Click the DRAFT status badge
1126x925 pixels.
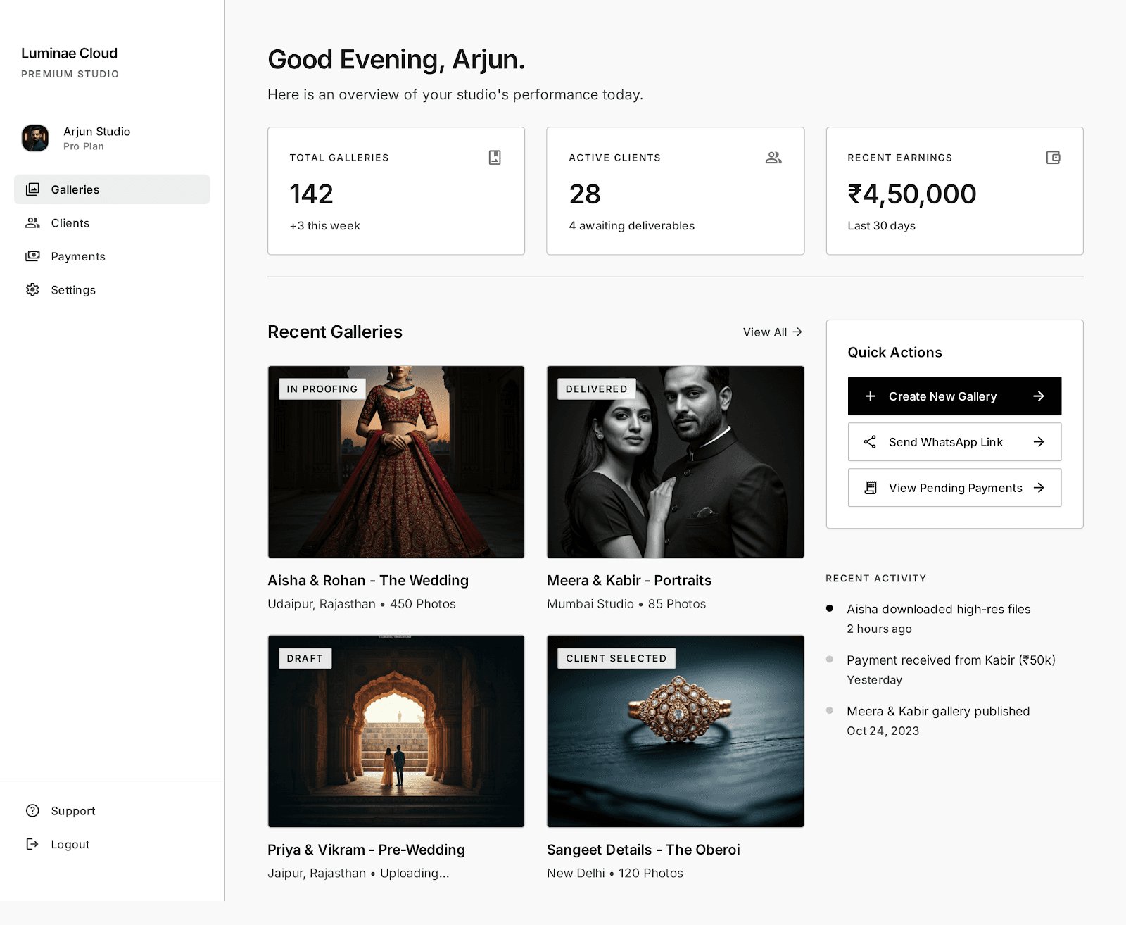click(305, 658)
